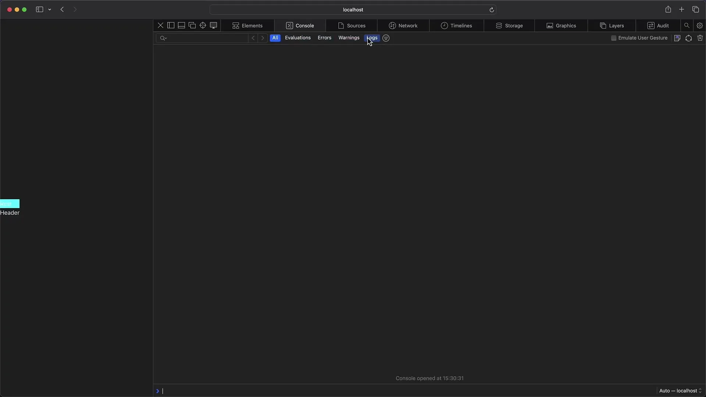
Task: Go back to previous page
Action: pos(62,10)
